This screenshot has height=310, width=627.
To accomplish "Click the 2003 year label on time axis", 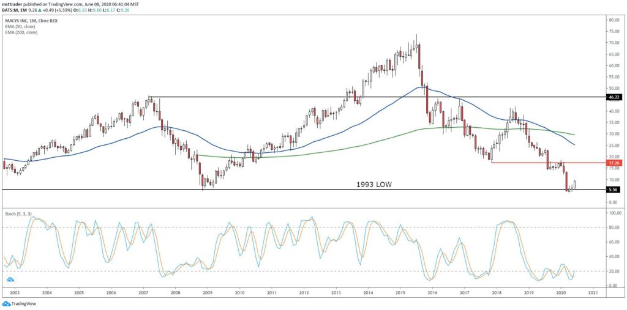I will coord(15,293).
